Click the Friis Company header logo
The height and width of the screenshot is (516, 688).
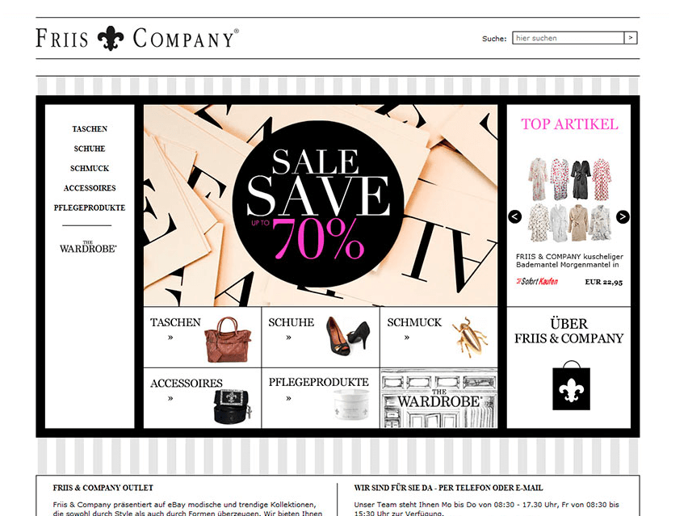point(137,39)
